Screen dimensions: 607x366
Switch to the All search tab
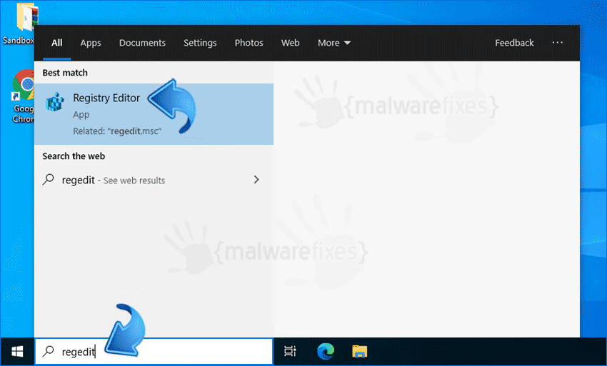pyautogui.click(x=57, y=43)
